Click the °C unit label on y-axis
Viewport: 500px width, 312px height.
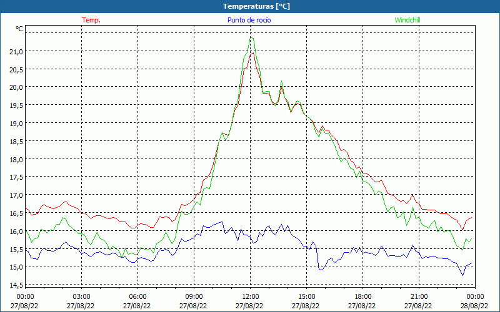(x=19, y=29)
